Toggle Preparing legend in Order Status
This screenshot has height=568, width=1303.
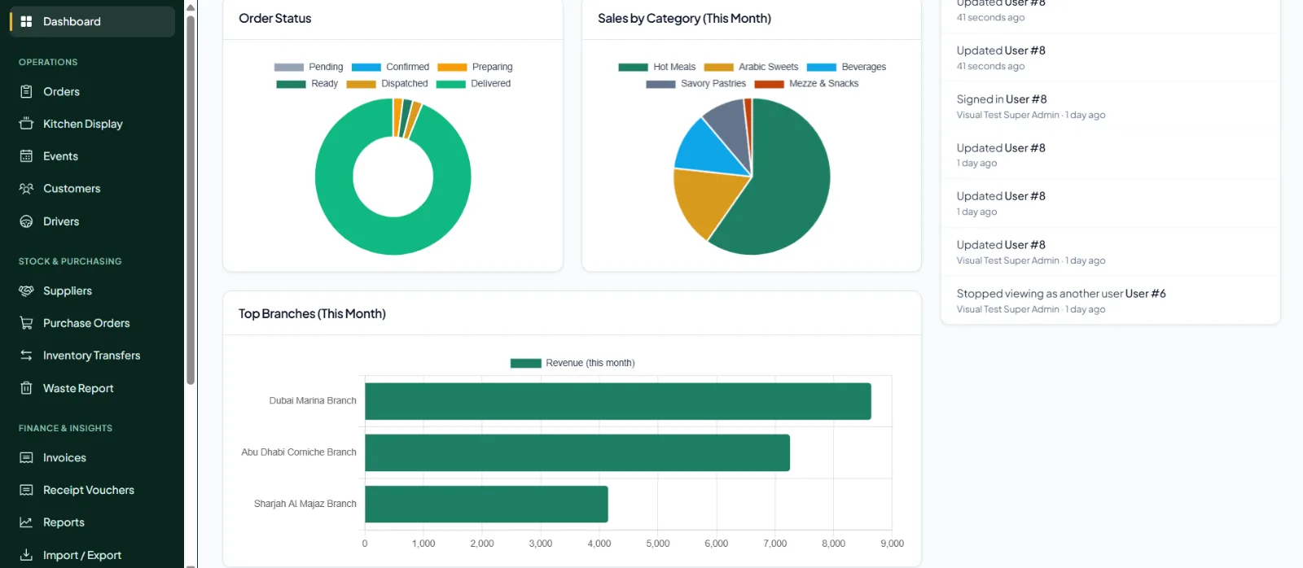[475, 67]
